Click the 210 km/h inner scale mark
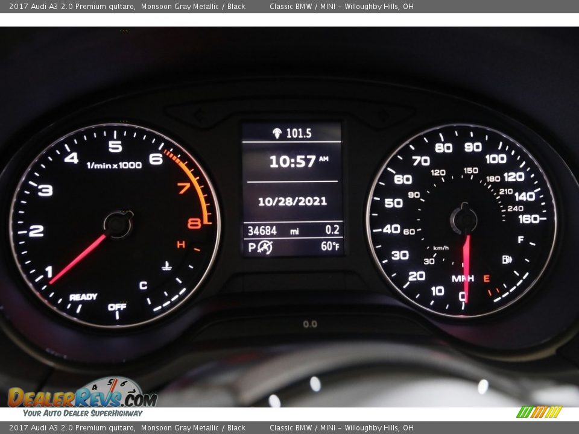 click(x=506, y=191)
